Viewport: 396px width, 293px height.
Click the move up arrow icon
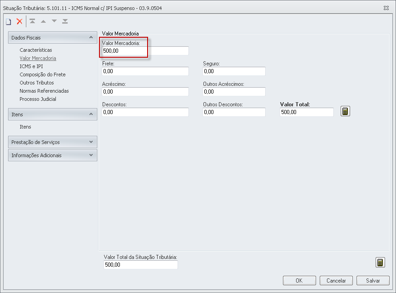tap(43, 21)
